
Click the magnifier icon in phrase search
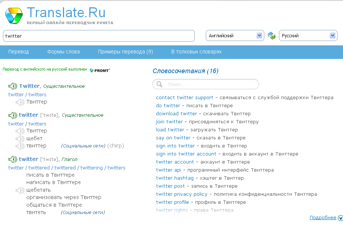tap(160, 84)
